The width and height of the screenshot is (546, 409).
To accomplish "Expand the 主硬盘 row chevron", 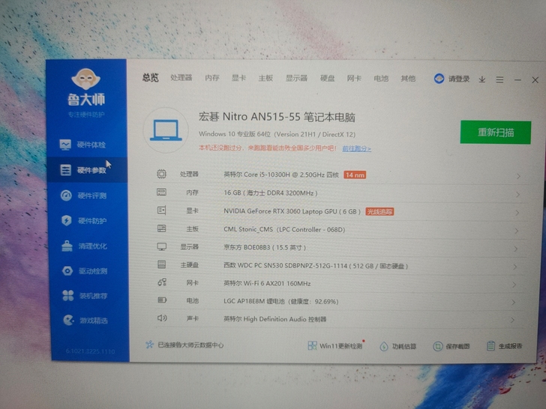I will point(515,267).
